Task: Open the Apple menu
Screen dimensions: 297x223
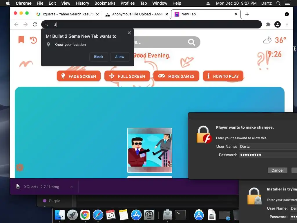Action: point(8,3)
